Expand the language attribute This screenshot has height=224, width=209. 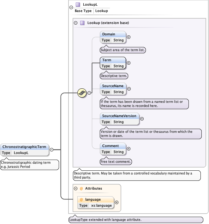tap(116, 203)
